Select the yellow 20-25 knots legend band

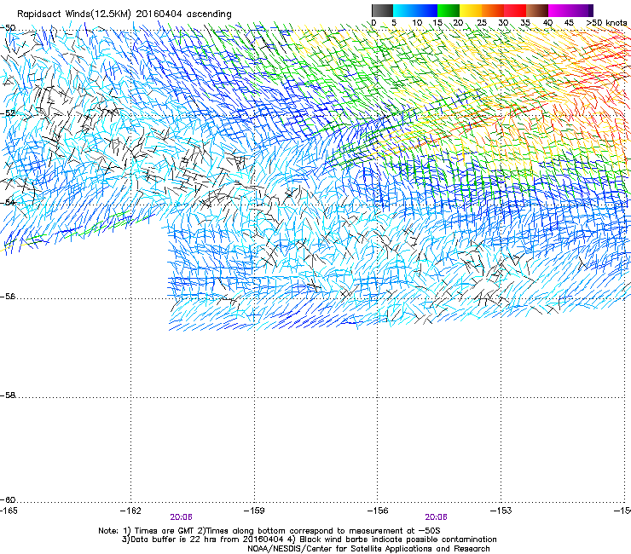[471, 10]
